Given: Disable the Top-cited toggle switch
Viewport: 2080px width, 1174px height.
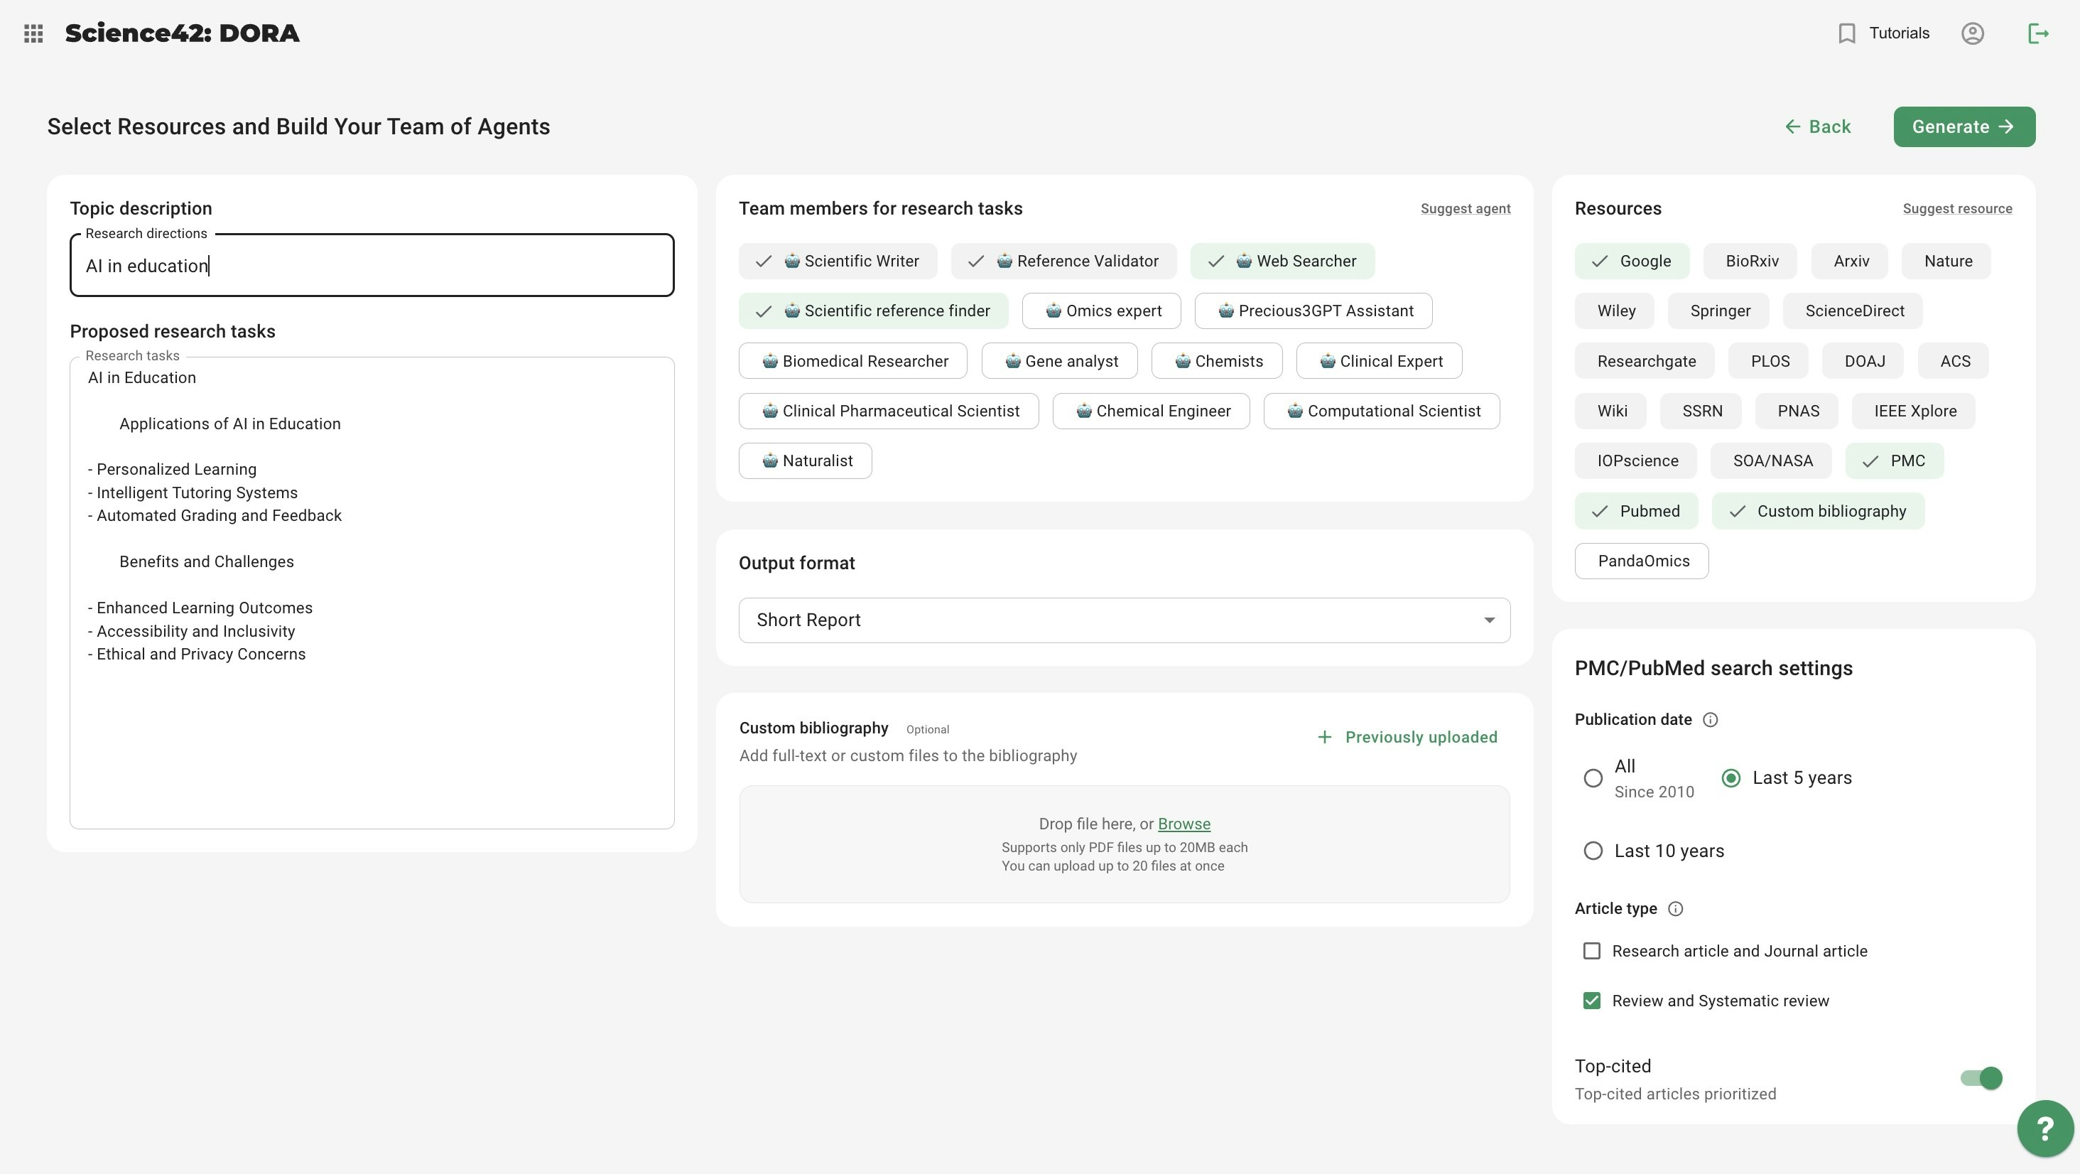Looking at the screenshot, I should [x=1981, y=1078].
